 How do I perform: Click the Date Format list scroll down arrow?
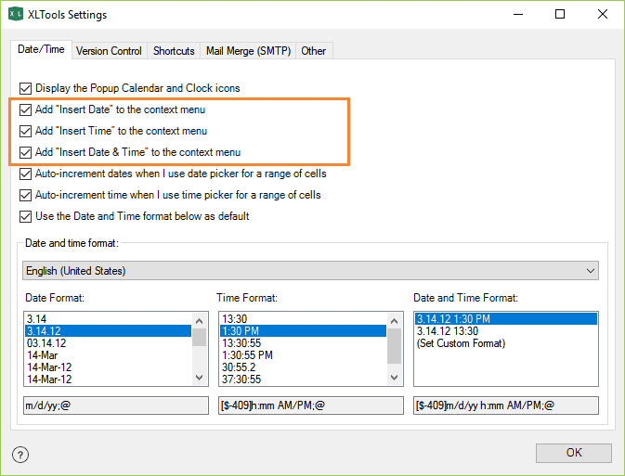pyautogui.click(x=200, y=378)
